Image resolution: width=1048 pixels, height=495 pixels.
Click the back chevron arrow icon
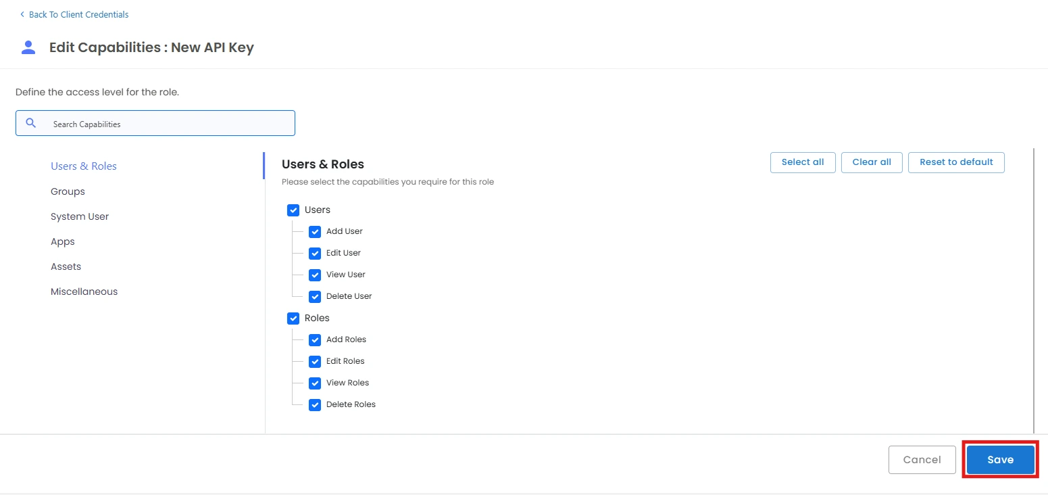(x=22, y=14)
